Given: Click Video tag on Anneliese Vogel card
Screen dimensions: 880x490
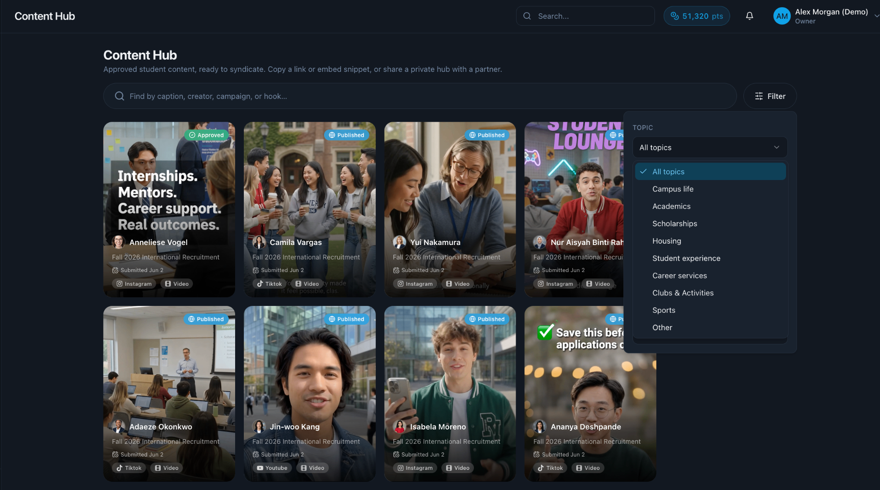Looking at the screenshot, I should pyautogui.click(x=177, y=284).
